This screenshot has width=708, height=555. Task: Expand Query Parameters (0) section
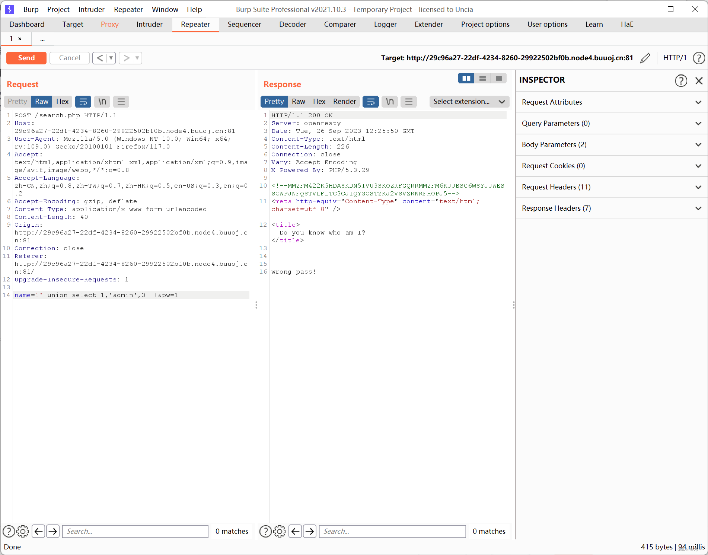click(x=612, y=123)
